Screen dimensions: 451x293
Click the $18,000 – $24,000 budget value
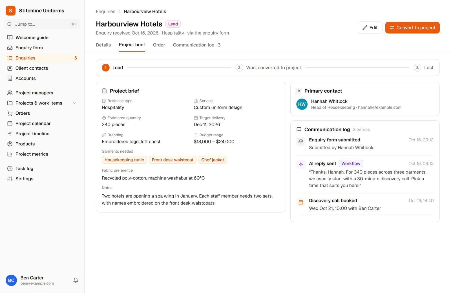coord(214,142)
